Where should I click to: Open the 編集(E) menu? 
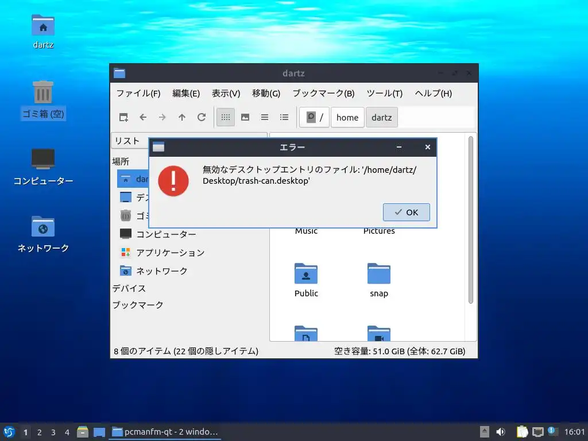tap(186, 94)
